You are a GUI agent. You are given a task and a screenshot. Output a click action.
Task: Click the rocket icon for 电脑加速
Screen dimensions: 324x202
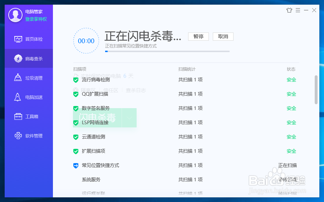click(18, 97)
